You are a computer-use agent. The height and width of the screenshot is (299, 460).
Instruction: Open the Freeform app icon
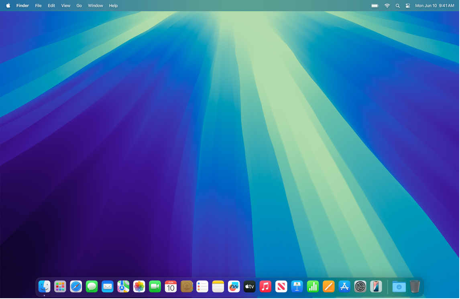pos(234,287)
